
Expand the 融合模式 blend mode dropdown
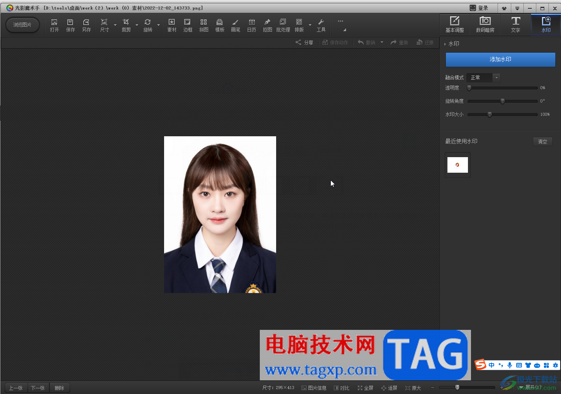(496, 78)
